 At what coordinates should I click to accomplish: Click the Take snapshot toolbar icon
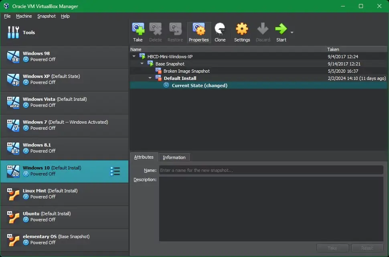pos(138,29)
